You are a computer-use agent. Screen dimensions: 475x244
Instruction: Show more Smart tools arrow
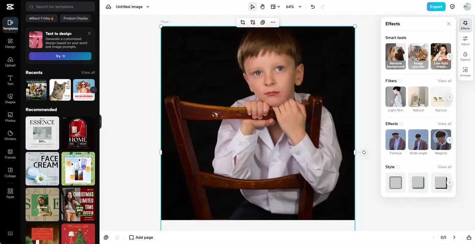pyautogui.click(x=450, y=56)
